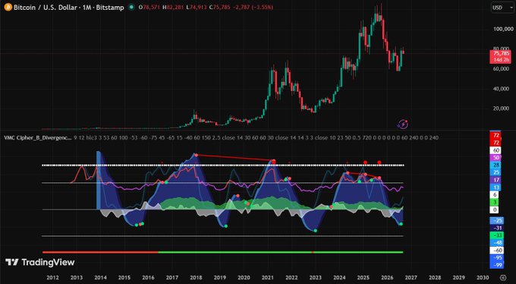Click the orange Bitcoin symbol icon
The image size is (516, 284).
click(x=8, y=7)
